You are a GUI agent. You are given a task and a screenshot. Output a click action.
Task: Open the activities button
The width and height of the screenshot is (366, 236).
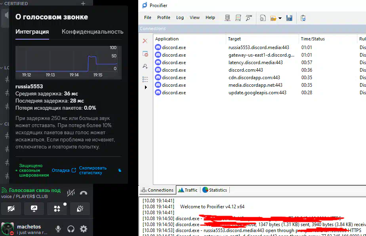pyautogui.click(x=57, y=208)
